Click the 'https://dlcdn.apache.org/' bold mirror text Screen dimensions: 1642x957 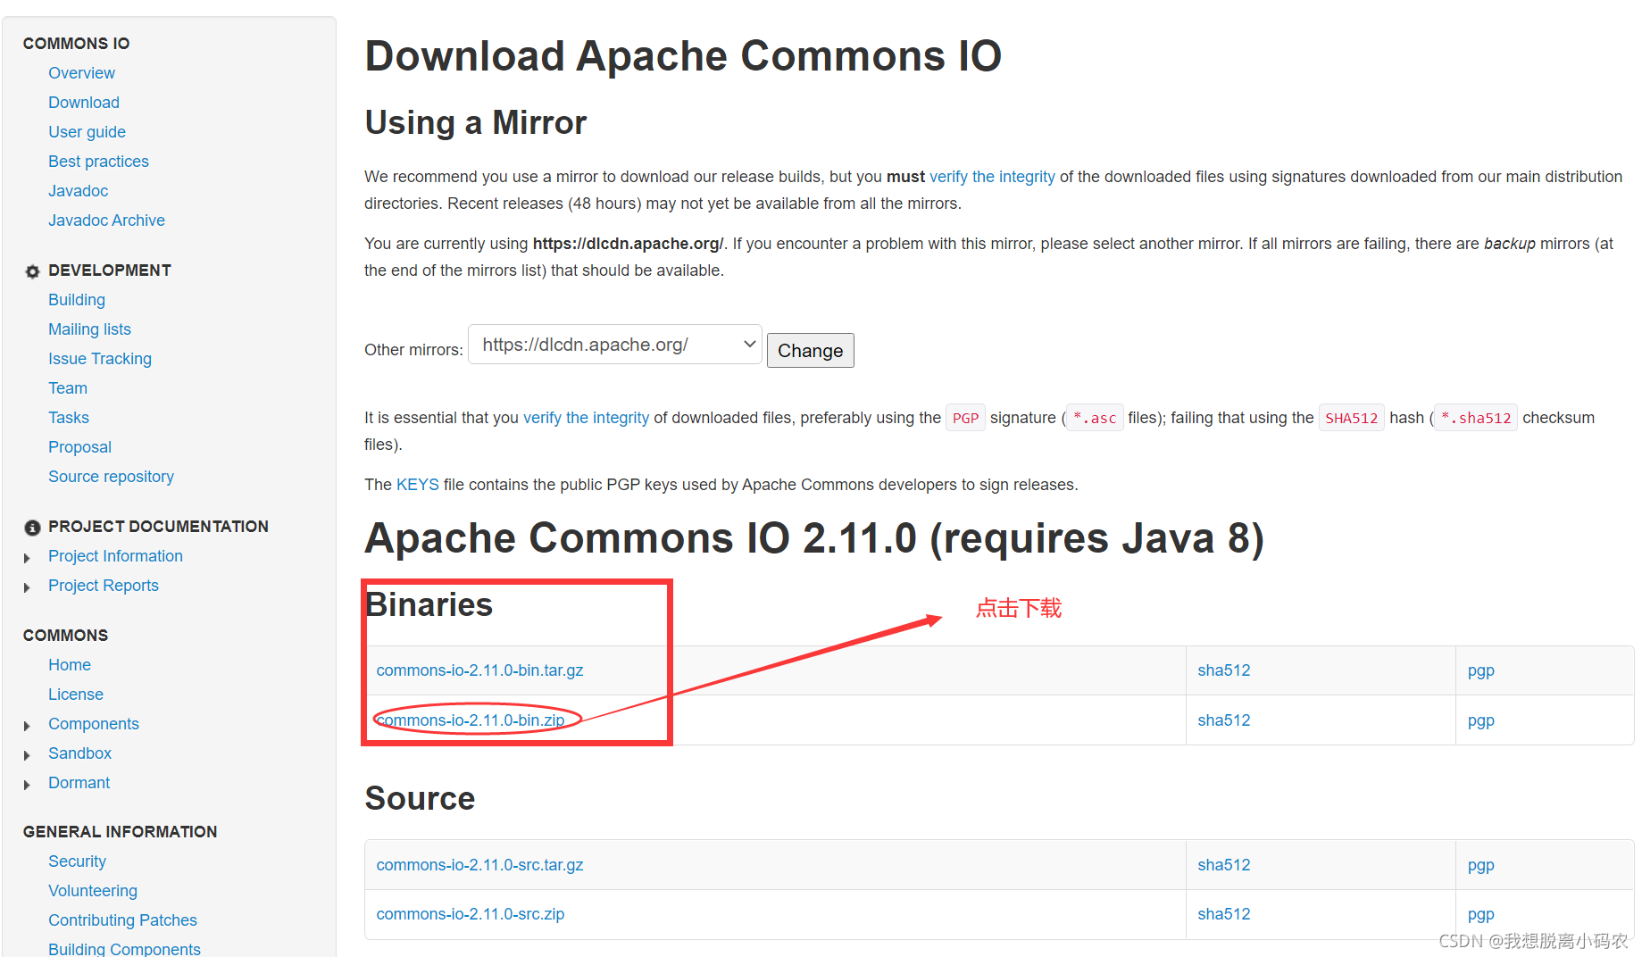(x=628, y=244)
